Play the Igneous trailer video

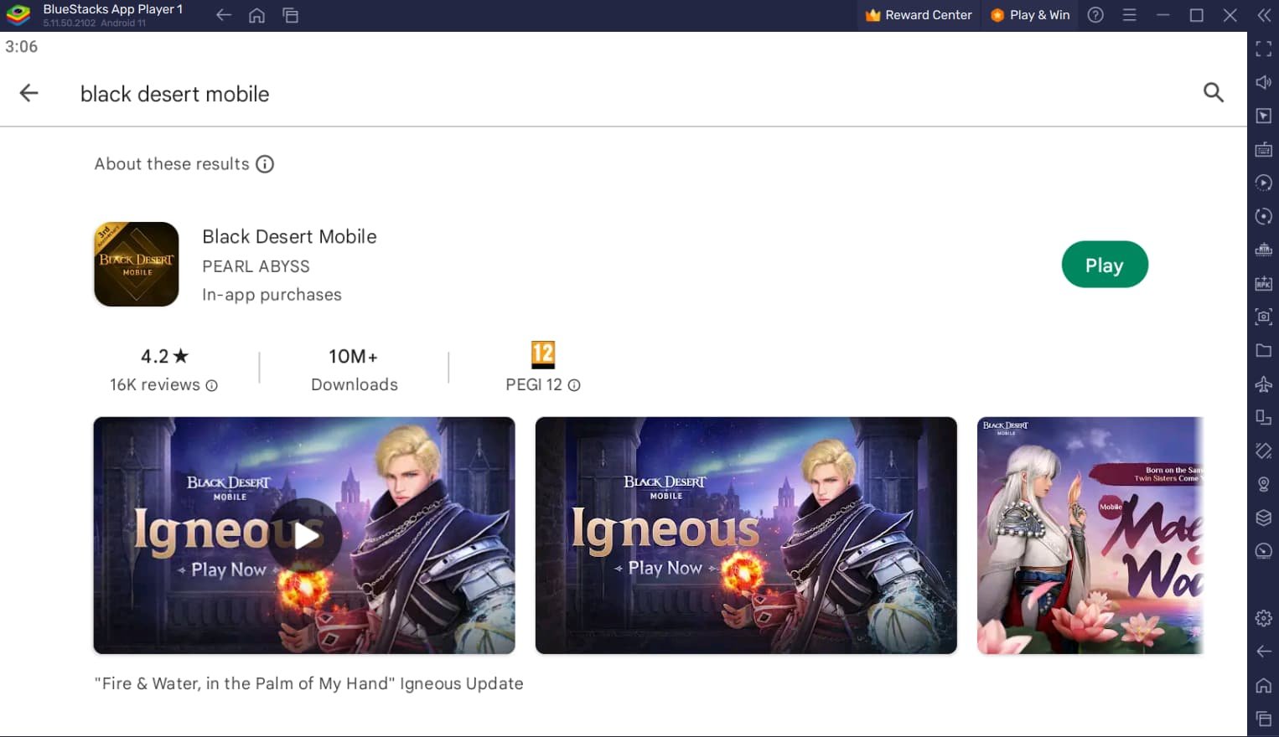pos(304,535)
